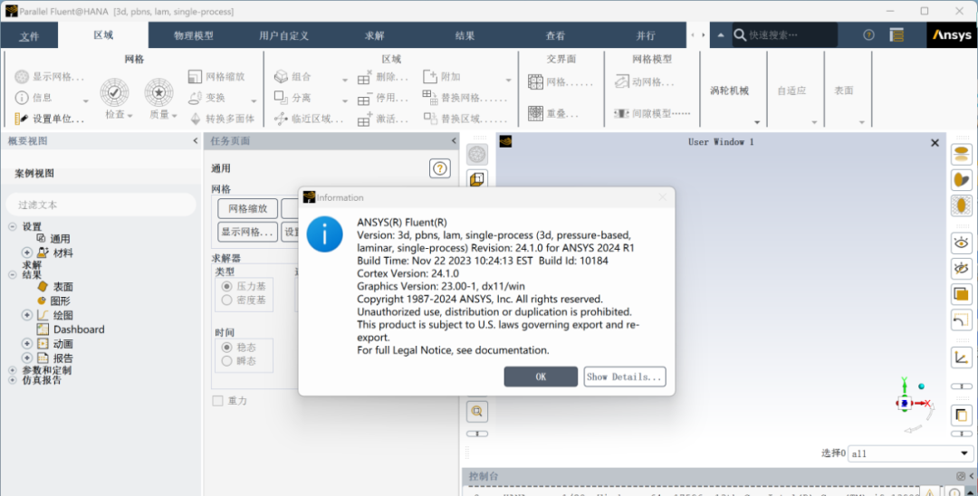Click the Replace Mesh (替换网格) icon
The width and height of the screenshot is (978, 496).
click(430, 97)
